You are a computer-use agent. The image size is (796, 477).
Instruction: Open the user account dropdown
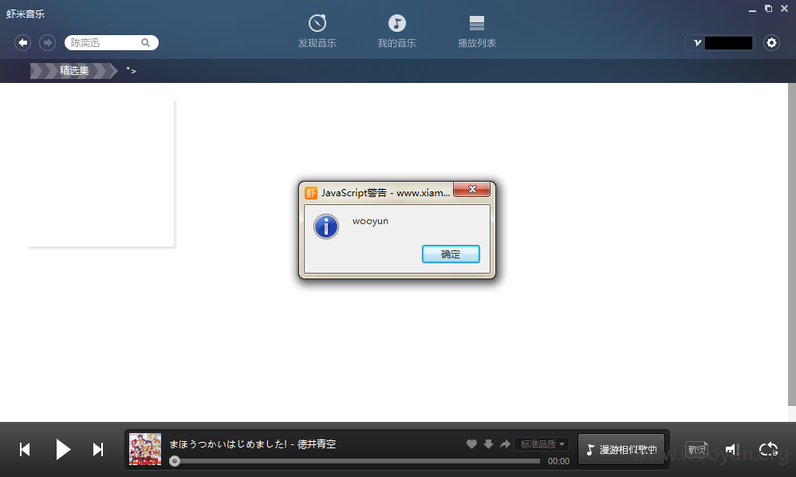tap(720, 42)
